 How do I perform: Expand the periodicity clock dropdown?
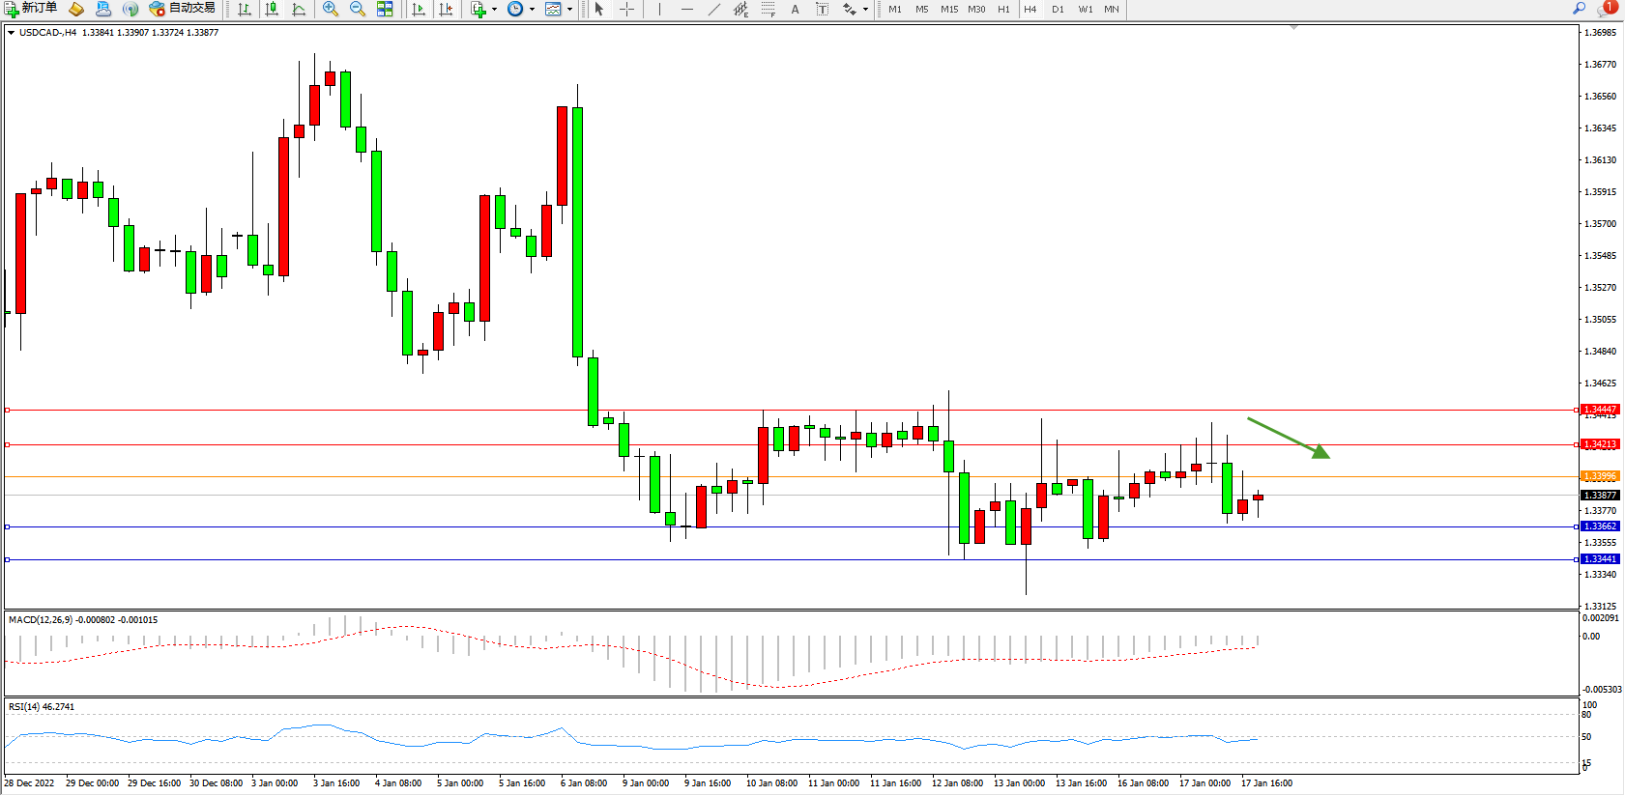click(532, 9)
